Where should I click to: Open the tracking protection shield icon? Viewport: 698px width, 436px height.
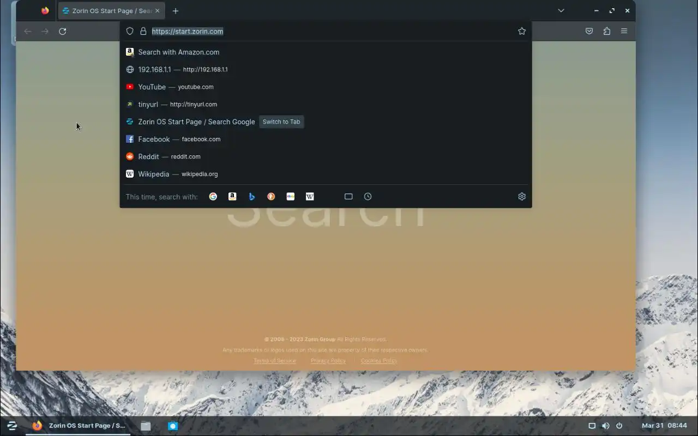130,31
